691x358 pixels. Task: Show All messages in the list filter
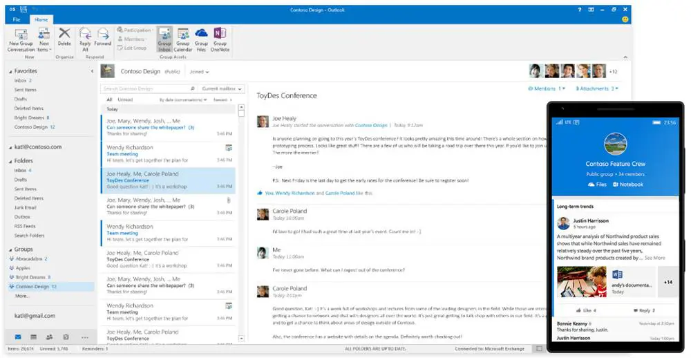click(x=109, y=100)
